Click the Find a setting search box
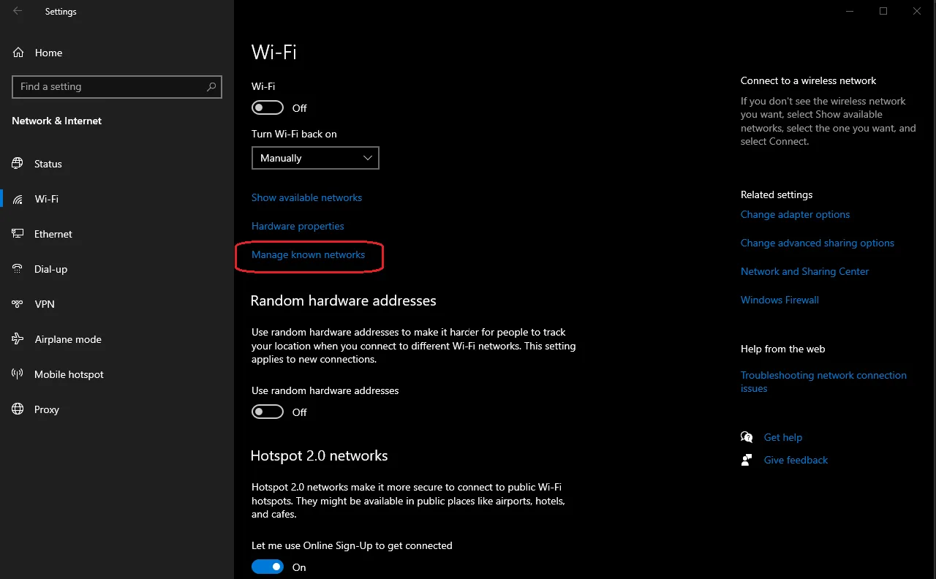This screenshot has height=579, width=936. (x=117, y=86)
